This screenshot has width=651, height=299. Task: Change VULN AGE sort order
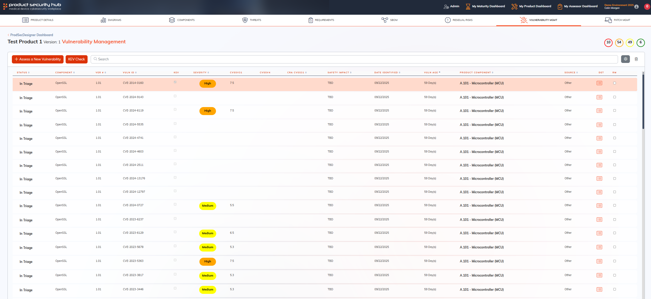click(x=440, y=72)
